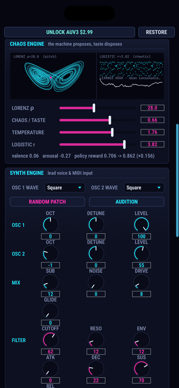Click the OSC 1 OCT knob
The width and height of the screenshot is (179, 388).
tap(50, 225)
